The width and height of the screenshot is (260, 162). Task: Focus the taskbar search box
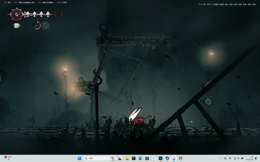[x=100, y=158]
